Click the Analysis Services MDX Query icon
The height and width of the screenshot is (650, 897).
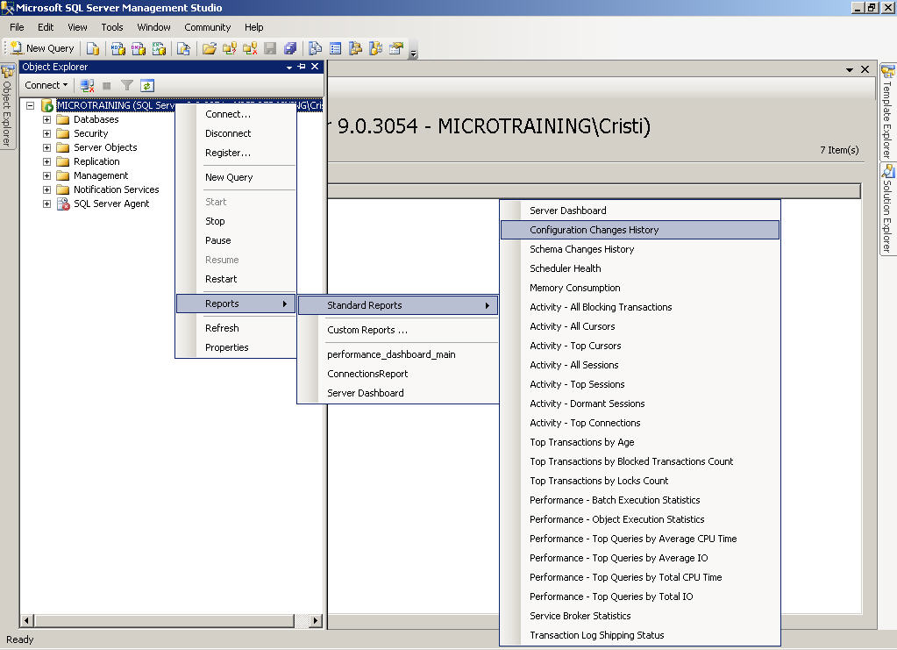pos(117,48)
